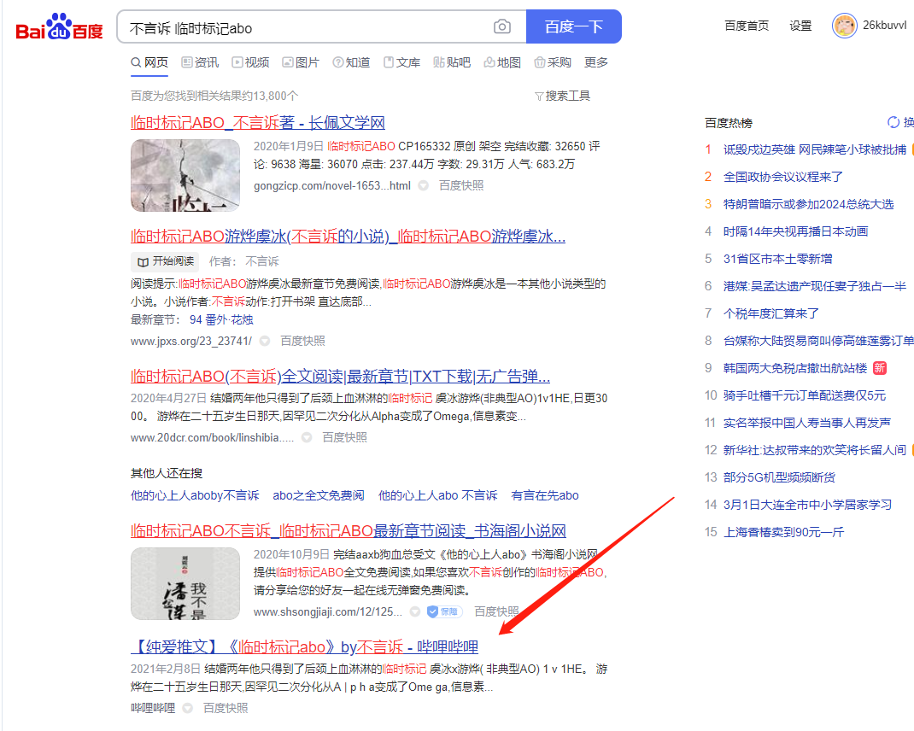The image size is (914, 731).
Task: Click the 书海阁小说网 result thumbnail
Action: pos(185,583)
